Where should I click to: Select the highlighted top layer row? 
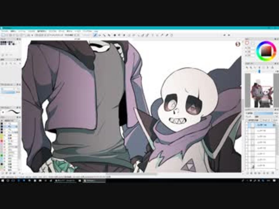(x=261, y=125)
